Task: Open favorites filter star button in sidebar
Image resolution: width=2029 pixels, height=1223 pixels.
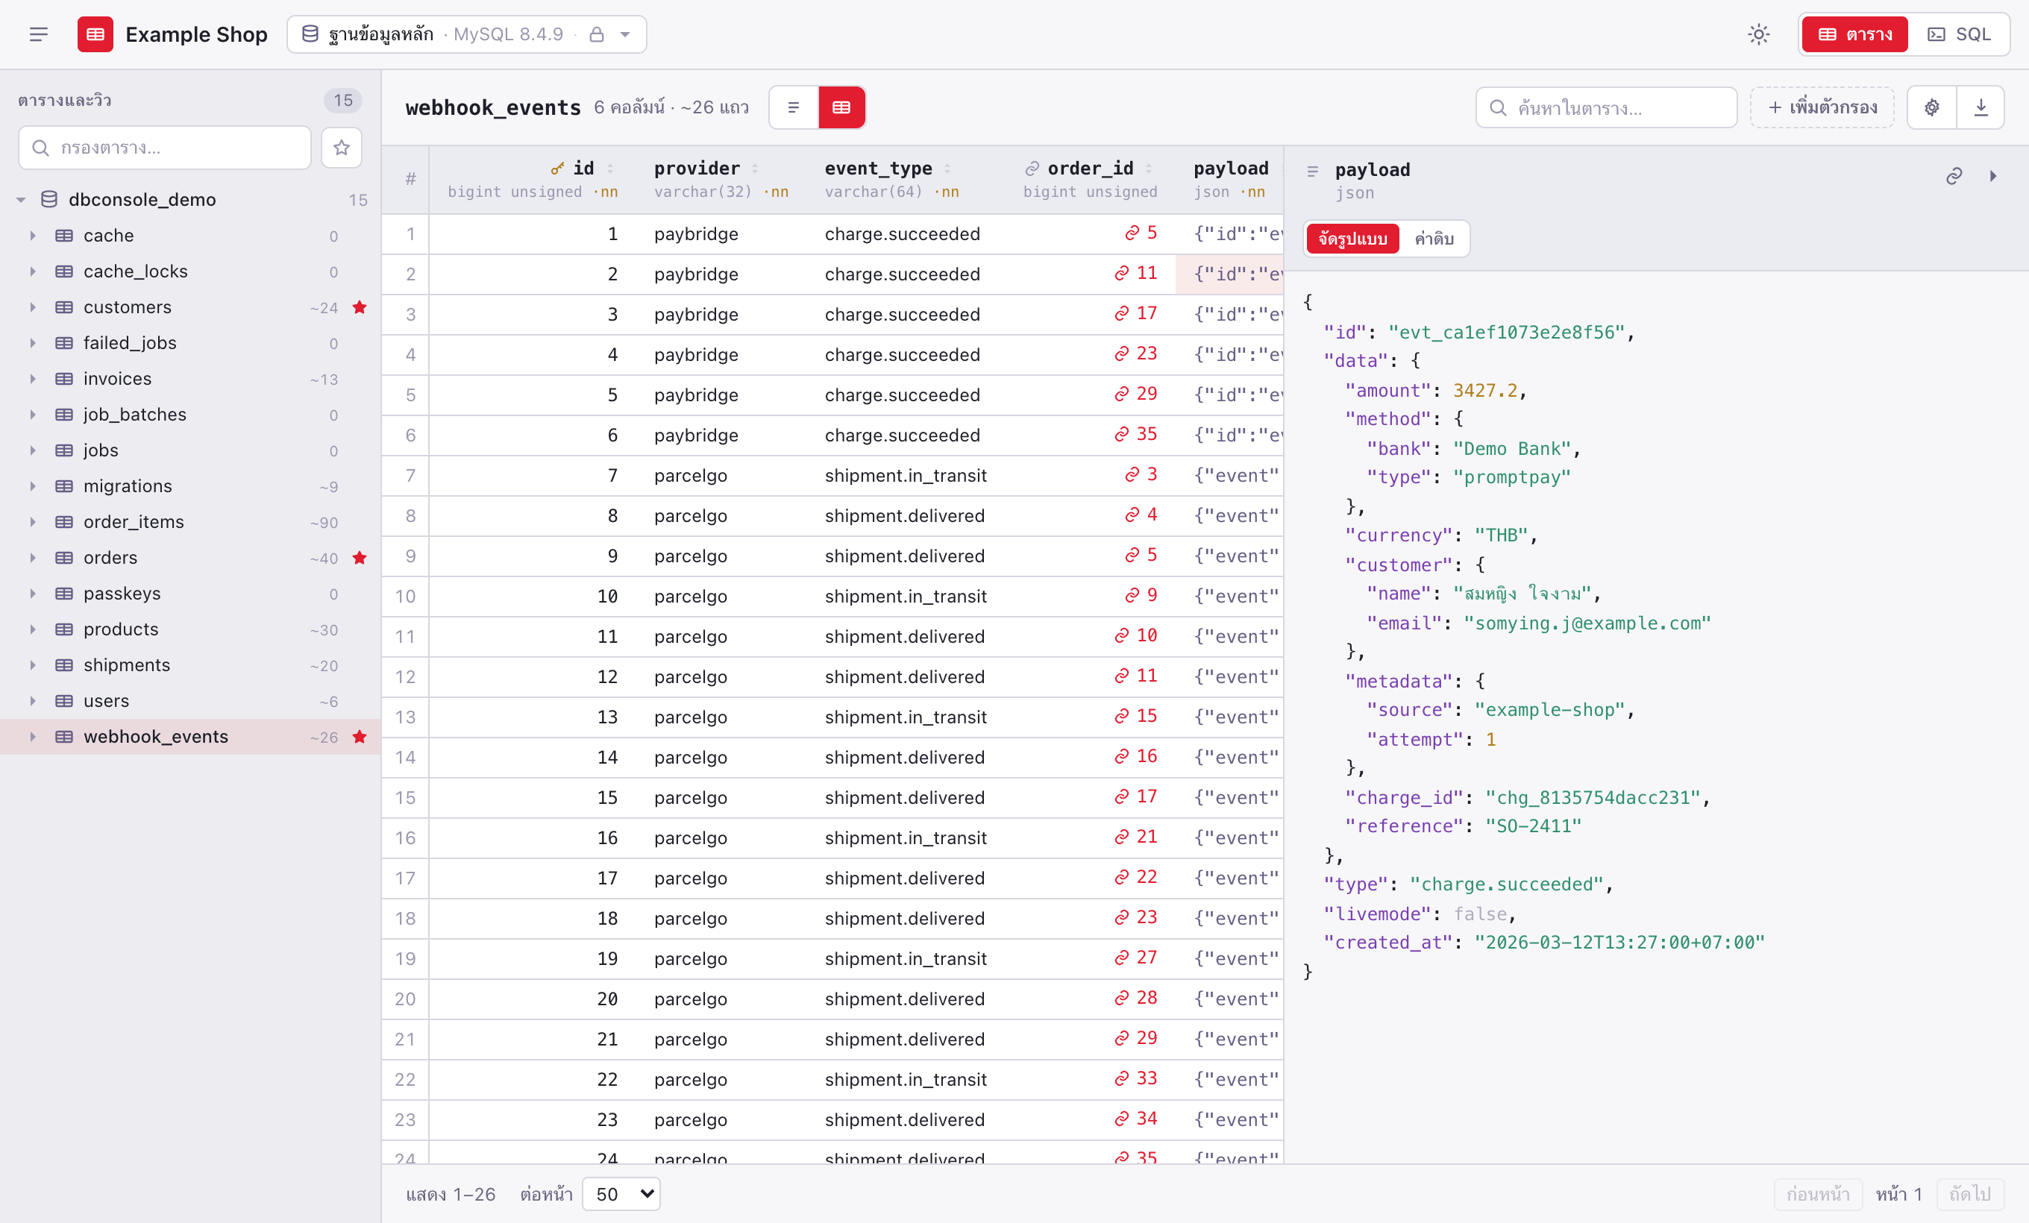Action: (341, 148)
